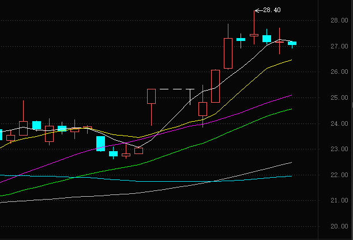
Task: Click the 25.00 price axis label
Action: (x=339, y=97)
